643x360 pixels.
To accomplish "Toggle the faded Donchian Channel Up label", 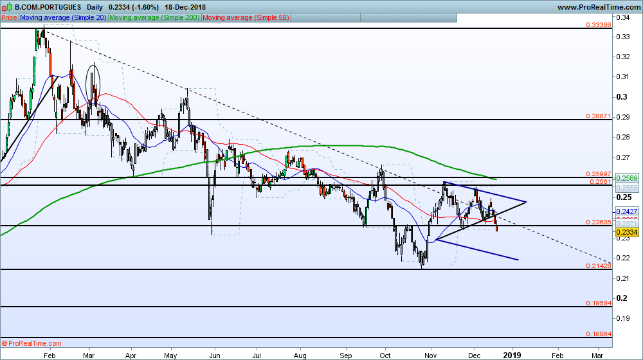I will pos(325,17).
